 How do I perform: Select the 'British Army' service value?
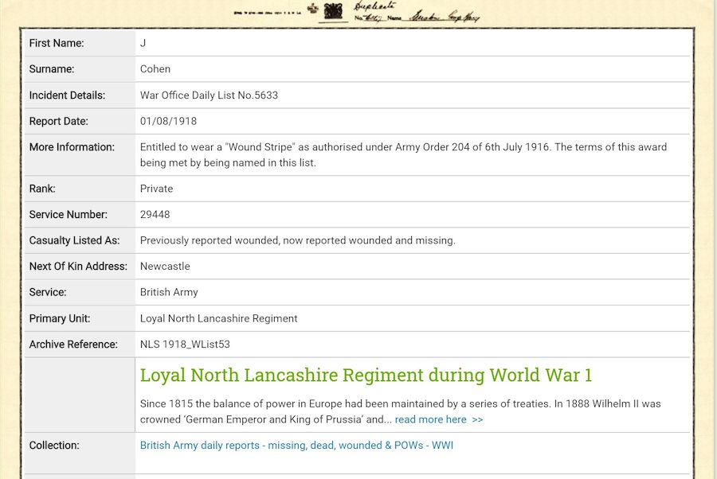click(x=169, y=292)
